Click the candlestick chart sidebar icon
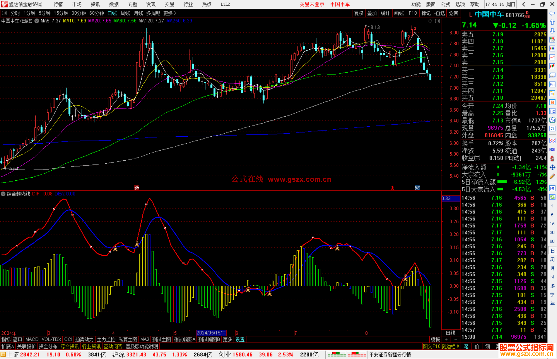The width and height of the screenshot is (557, 359). click(552, 66)
